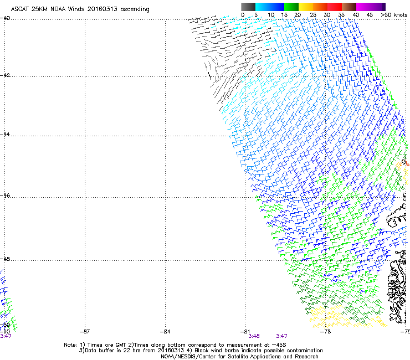Viewport: 410px width, 360px height.
Task: Click the yellow wind barbs near -50 latitude
Action: pos(348,318)
